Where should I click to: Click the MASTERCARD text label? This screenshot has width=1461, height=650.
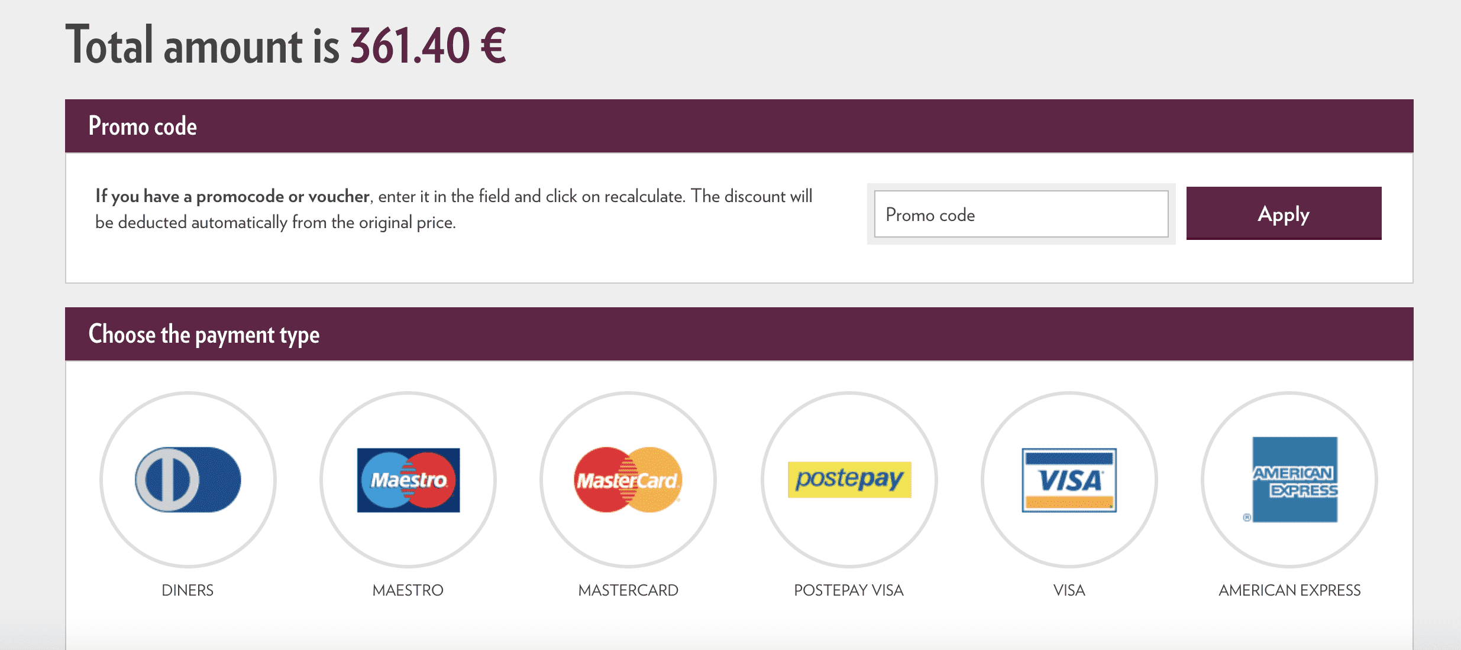tap(628, 590)
